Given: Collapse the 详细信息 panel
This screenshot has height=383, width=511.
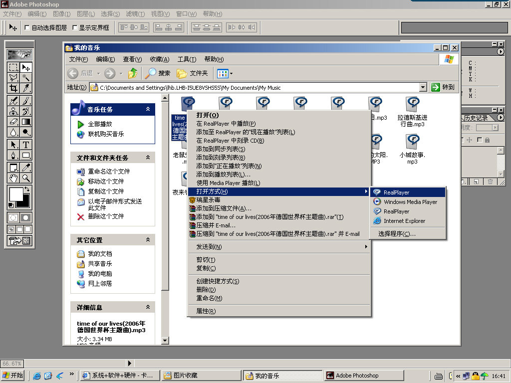Looking at the screenshot, I should coord(148,307).
